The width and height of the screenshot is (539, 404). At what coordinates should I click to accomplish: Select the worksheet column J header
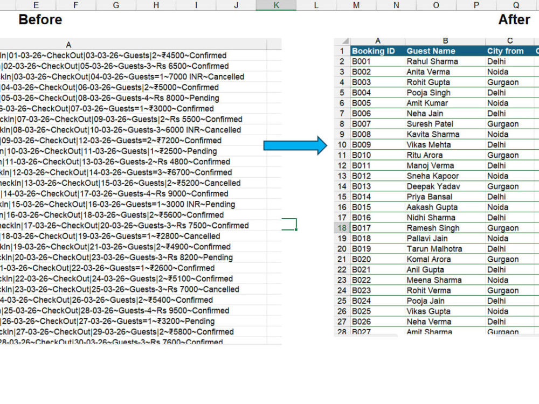point(236,5)
